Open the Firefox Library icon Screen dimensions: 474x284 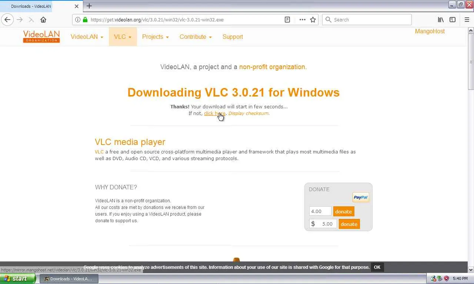pos(441,20)
